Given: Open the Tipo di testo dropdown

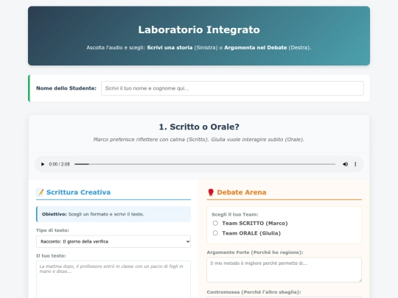Looking at the screenshot, I should tap(114, 241).
